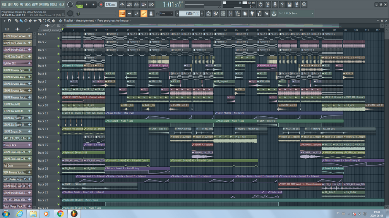Stop playback with the Stop button
Viewport: 389px width, 218px height.
point(94,5)
